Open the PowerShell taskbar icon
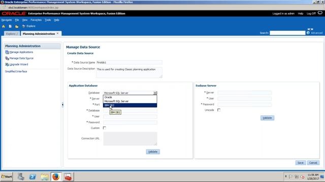325x182 pixels. 32,177
